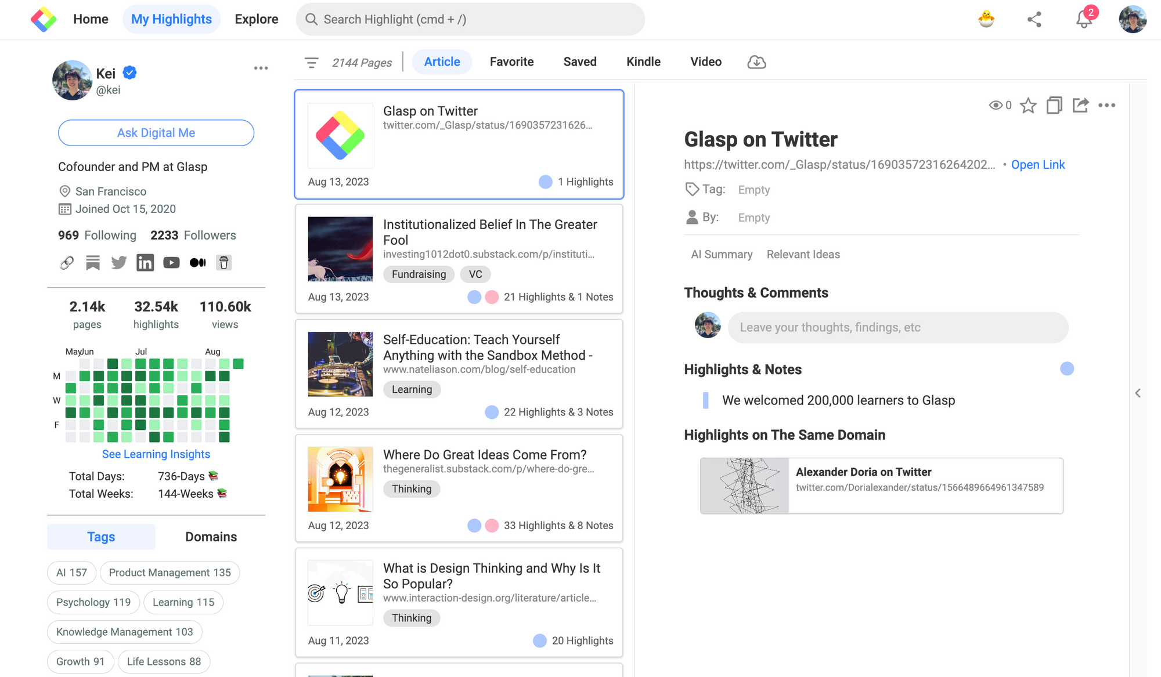The image size is (1161, 677).
Task: Open See Learning Insights link
Action: point(156,454)
